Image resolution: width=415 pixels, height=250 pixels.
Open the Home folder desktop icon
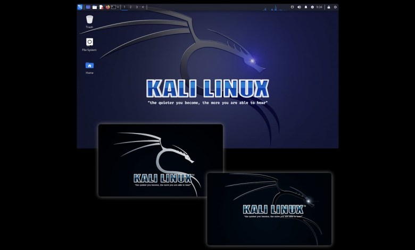tap(89, 68)
